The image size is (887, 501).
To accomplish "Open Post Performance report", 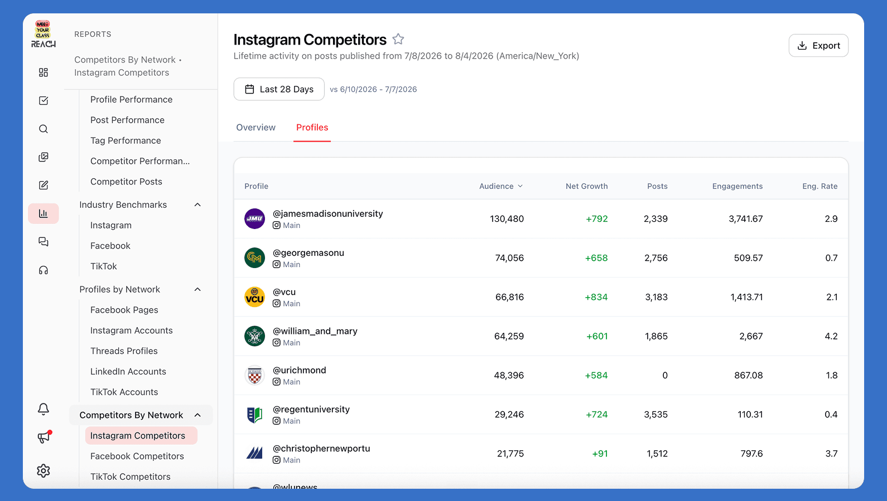I will 128,120.
